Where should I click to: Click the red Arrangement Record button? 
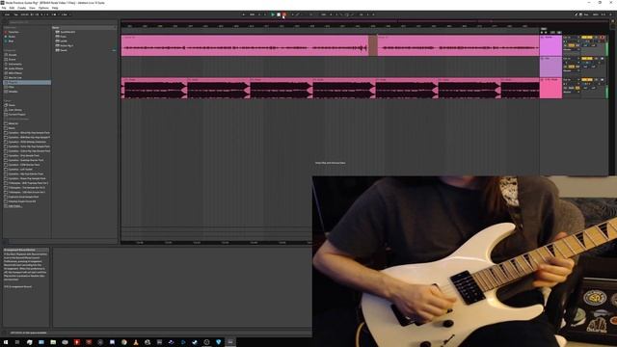pos(284,14)
